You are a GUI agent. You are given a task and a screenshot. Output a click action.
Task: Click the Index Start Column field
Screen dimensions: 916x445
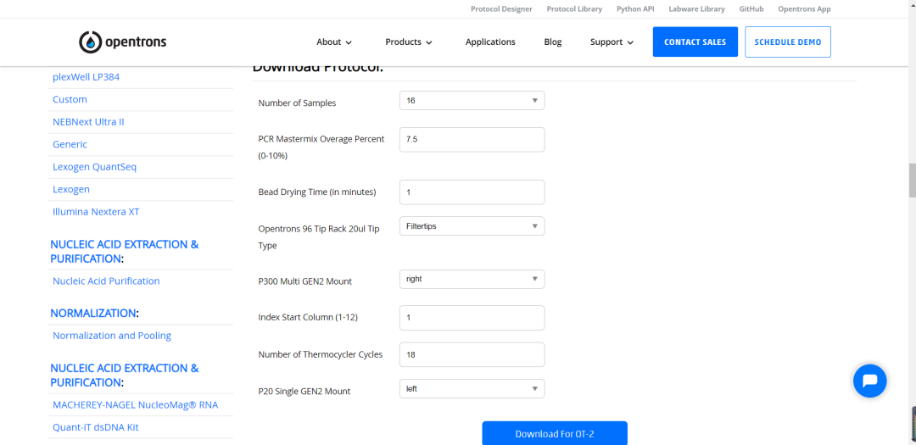click(472, 318)
